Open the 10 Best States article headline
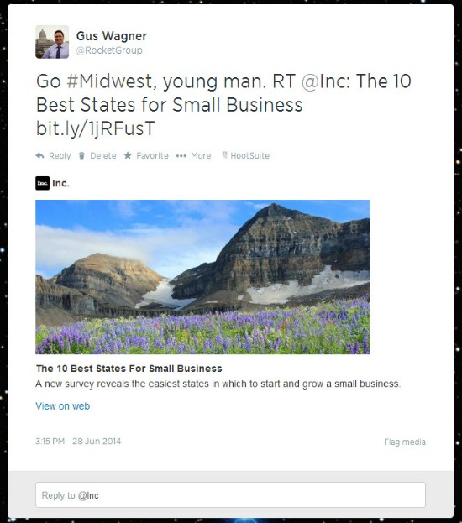 pos(129,369)
